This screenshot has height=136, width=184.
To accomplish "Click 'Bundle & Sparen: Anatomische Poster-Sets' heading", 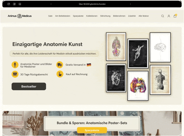I will coord(92,123).
